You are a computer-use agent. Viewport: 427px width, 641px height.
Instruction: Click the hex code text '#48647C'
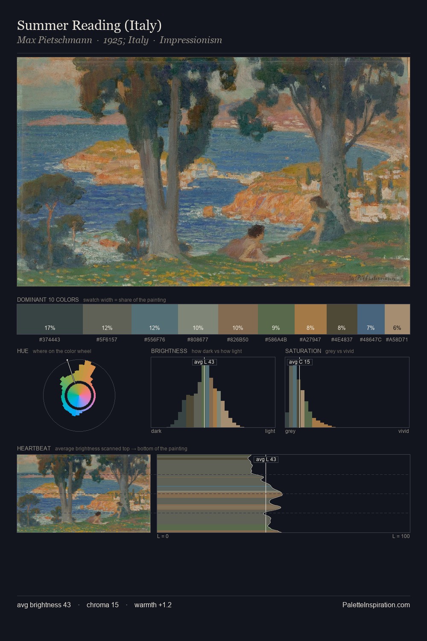click(371, 340)
